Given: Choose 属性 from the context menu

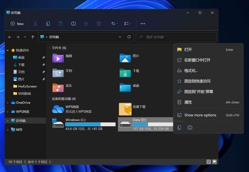Looking at the screenshot, I should tap(188, 102).
